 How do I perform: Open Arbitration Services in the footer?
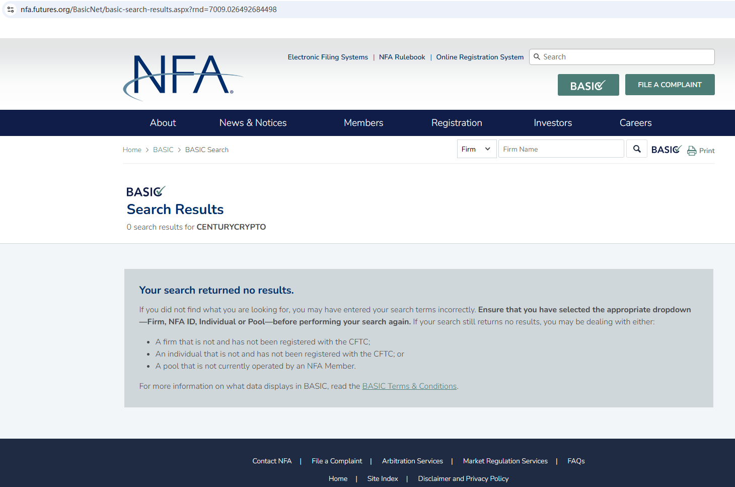point(412,461)
